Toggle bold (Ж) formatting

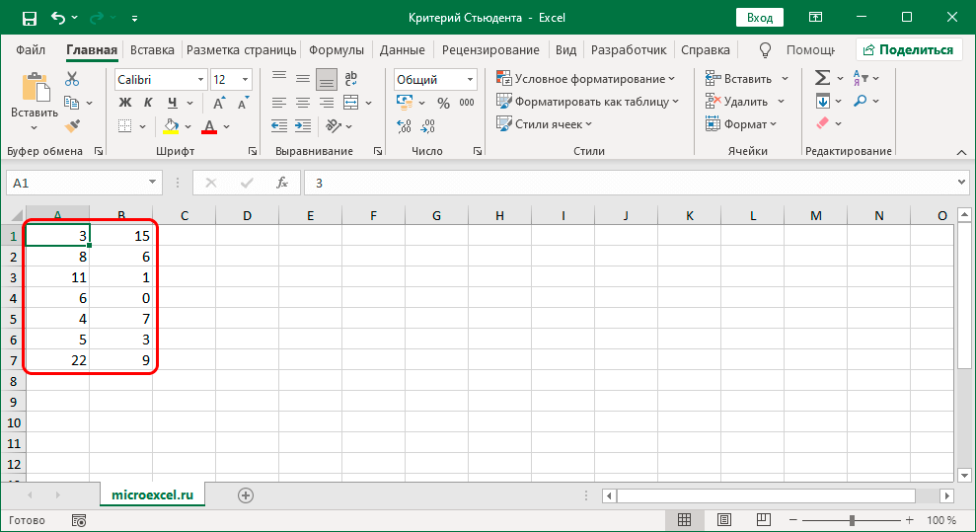click(125, 103)
